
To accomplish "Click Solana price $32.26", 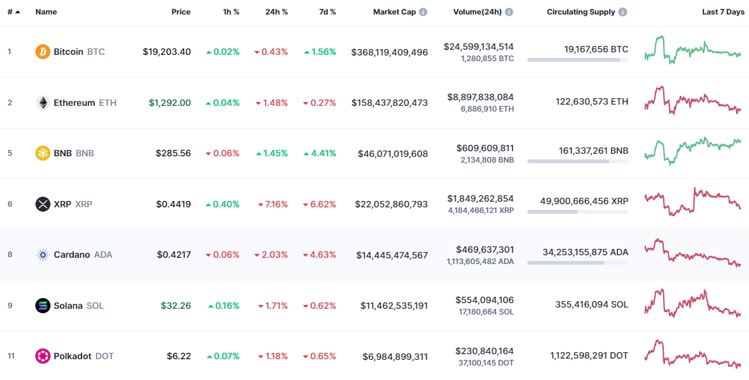I will pyautogui.click(x=176, y=306).
